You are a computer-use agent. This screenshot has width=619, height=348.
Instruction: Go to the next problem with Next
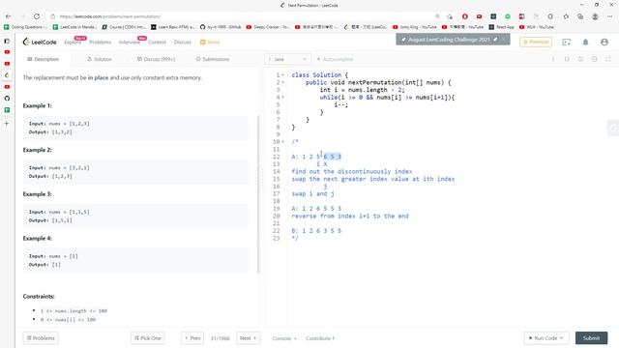248,338
